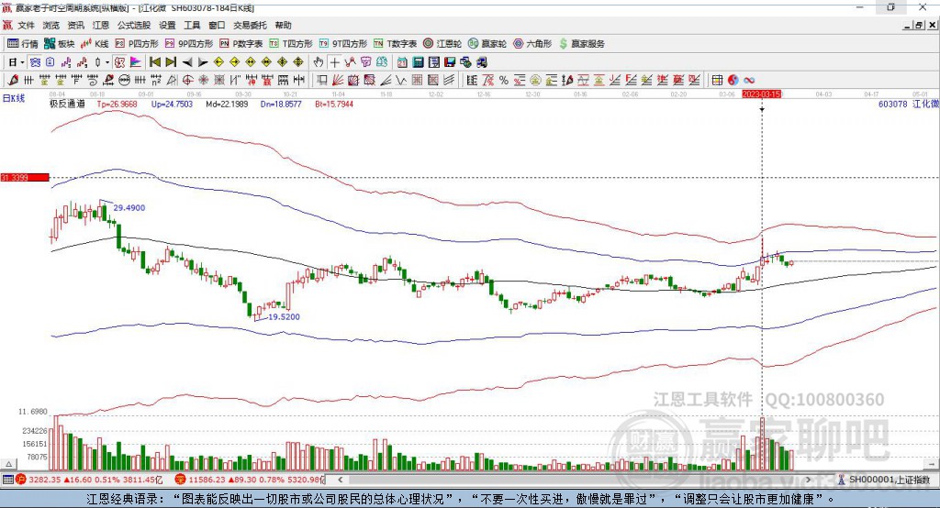Image resolution: width=940 pixels, height=508 pixels.
Task: Click the calculator icon in toolbar
Action: click(418, 62)
